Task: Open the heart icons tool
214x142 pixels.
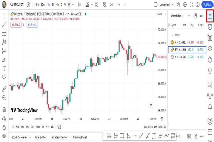Action: pos(4,77)
